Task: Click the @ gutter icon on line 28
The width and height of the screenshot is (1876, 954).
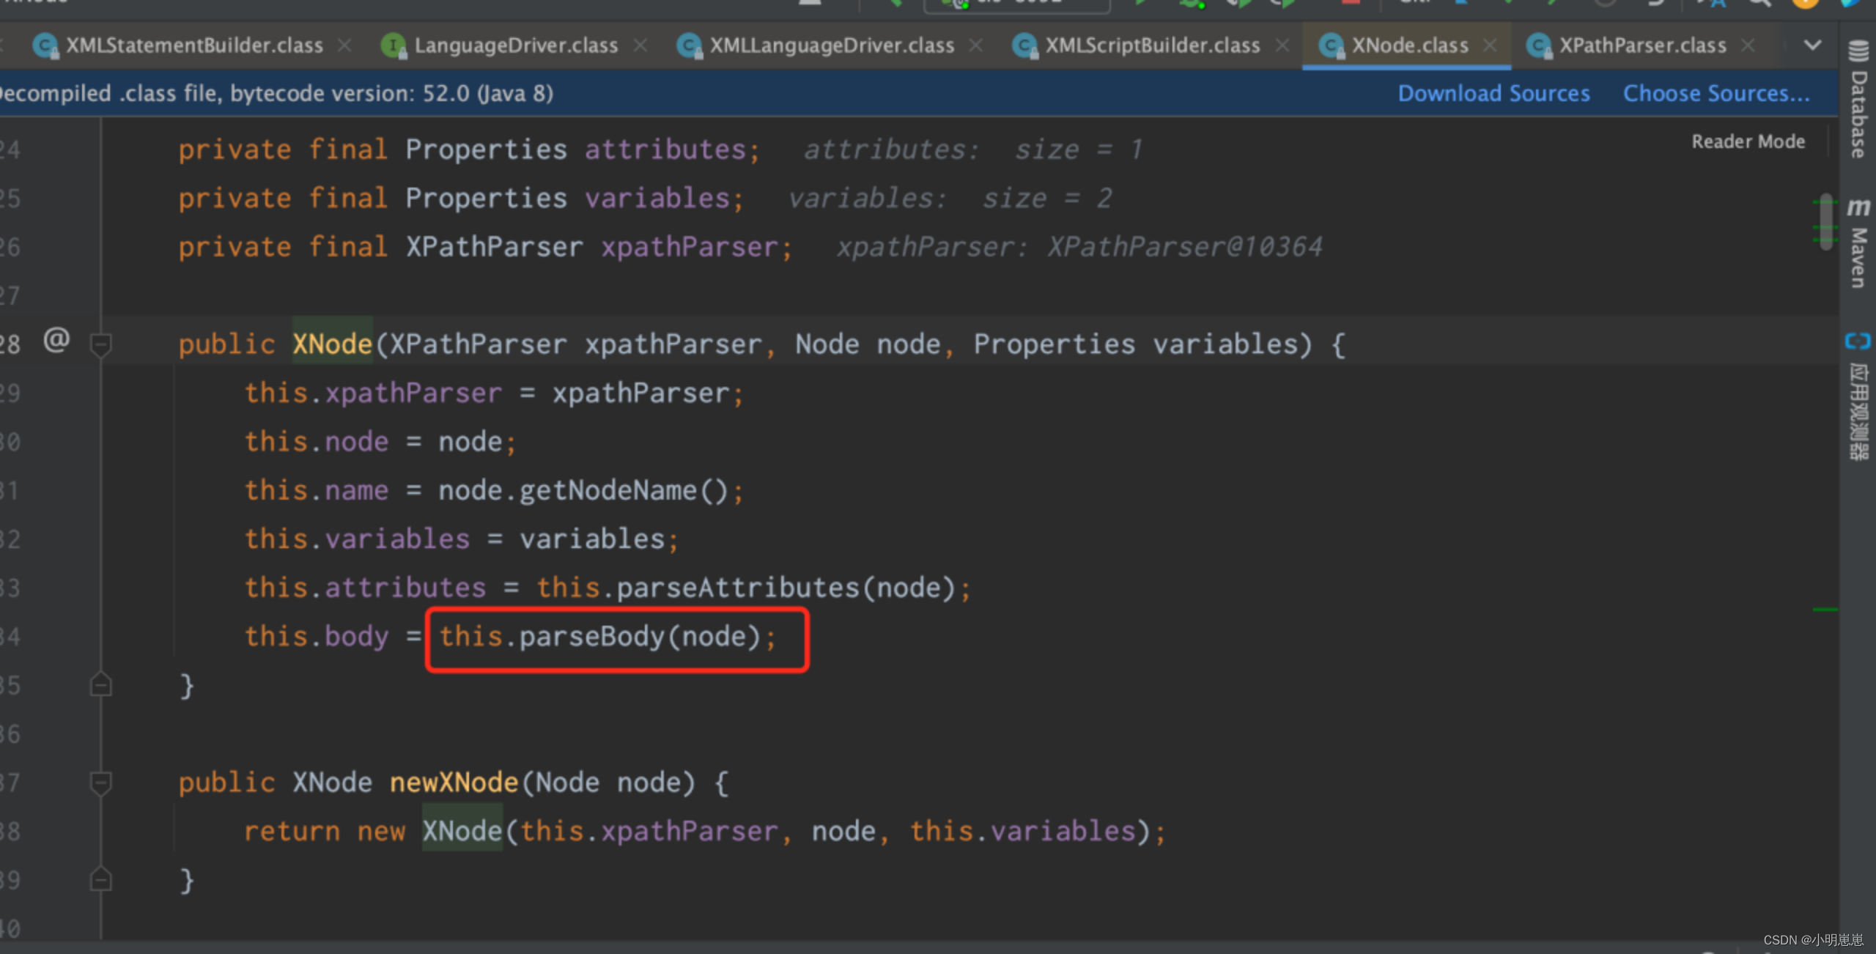Action: [x=56, y=340]
